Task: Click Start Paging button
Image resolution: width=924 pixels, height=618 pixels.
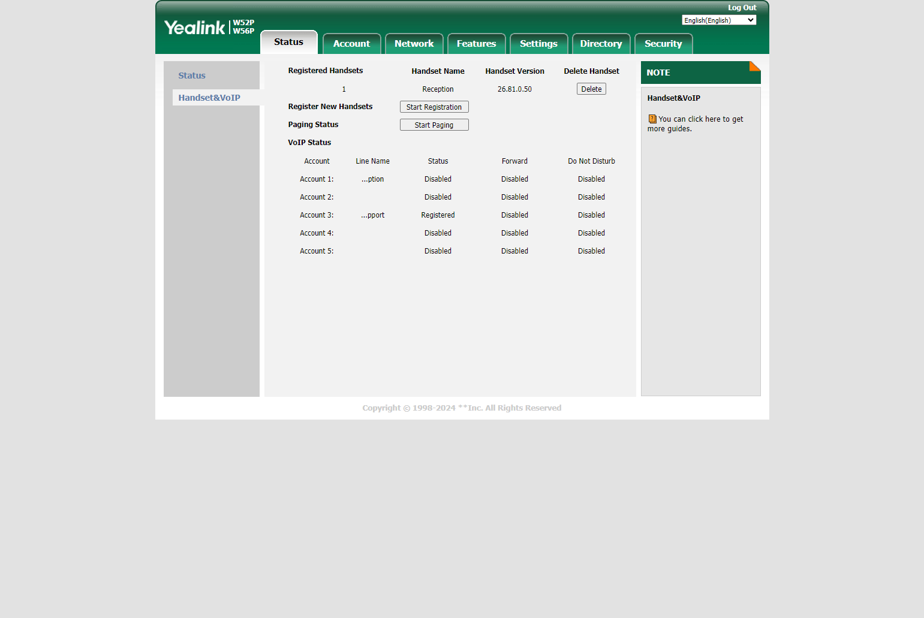Action: (434, 125)
